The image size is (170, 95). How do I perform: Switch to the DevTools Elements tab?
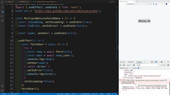[131, 62]
